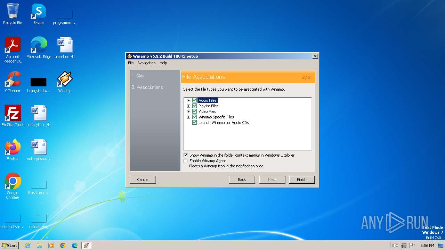This screenshot has width=445, height=250.
Task: Toggle Show Winamp in folder context menus
Action: coord(186,155)
